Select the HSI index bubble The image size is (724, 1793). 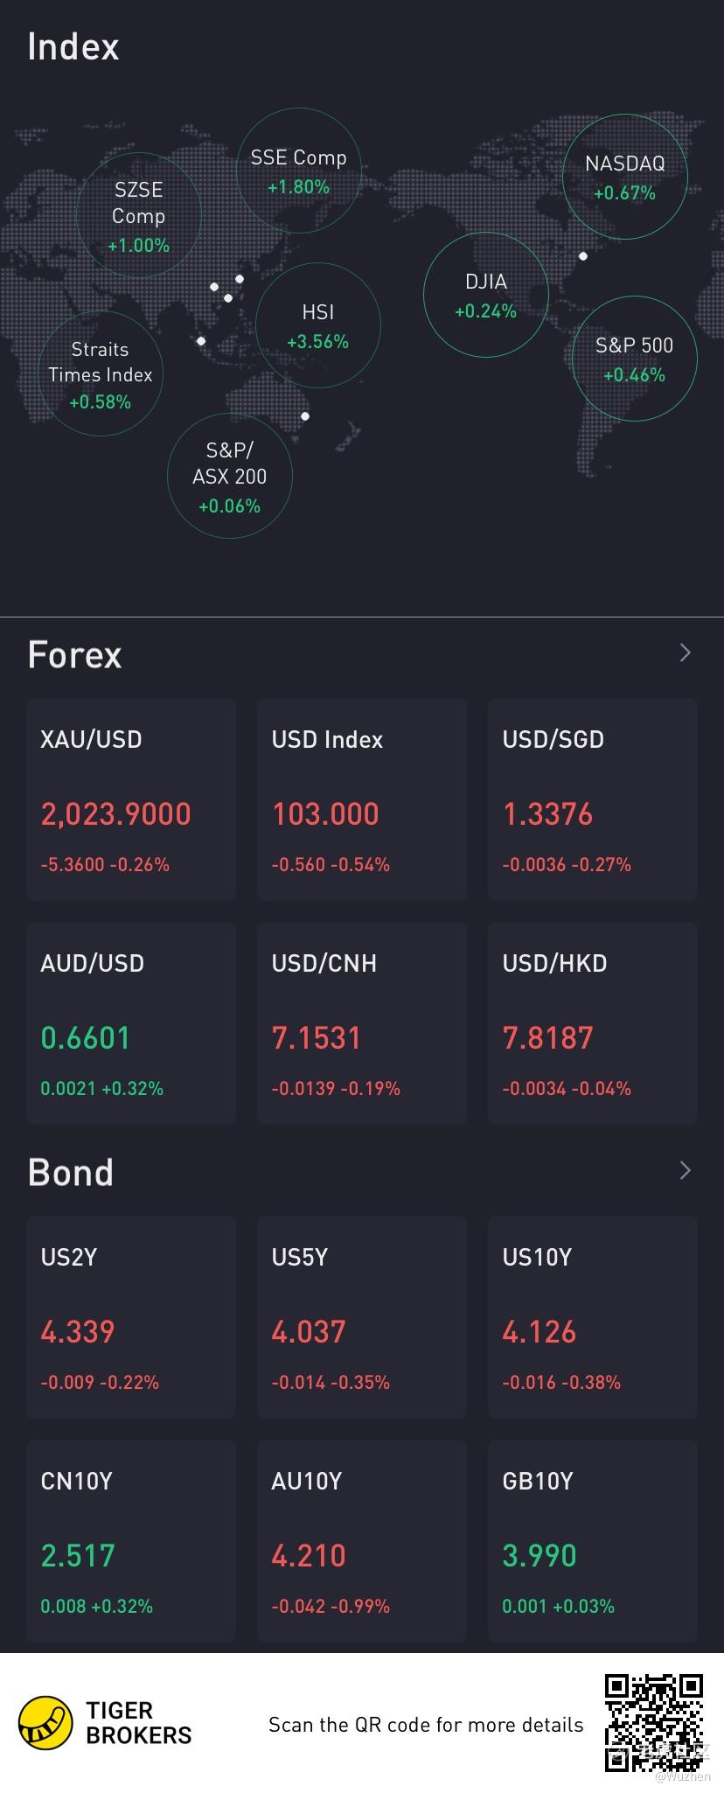tap(318, 325)
